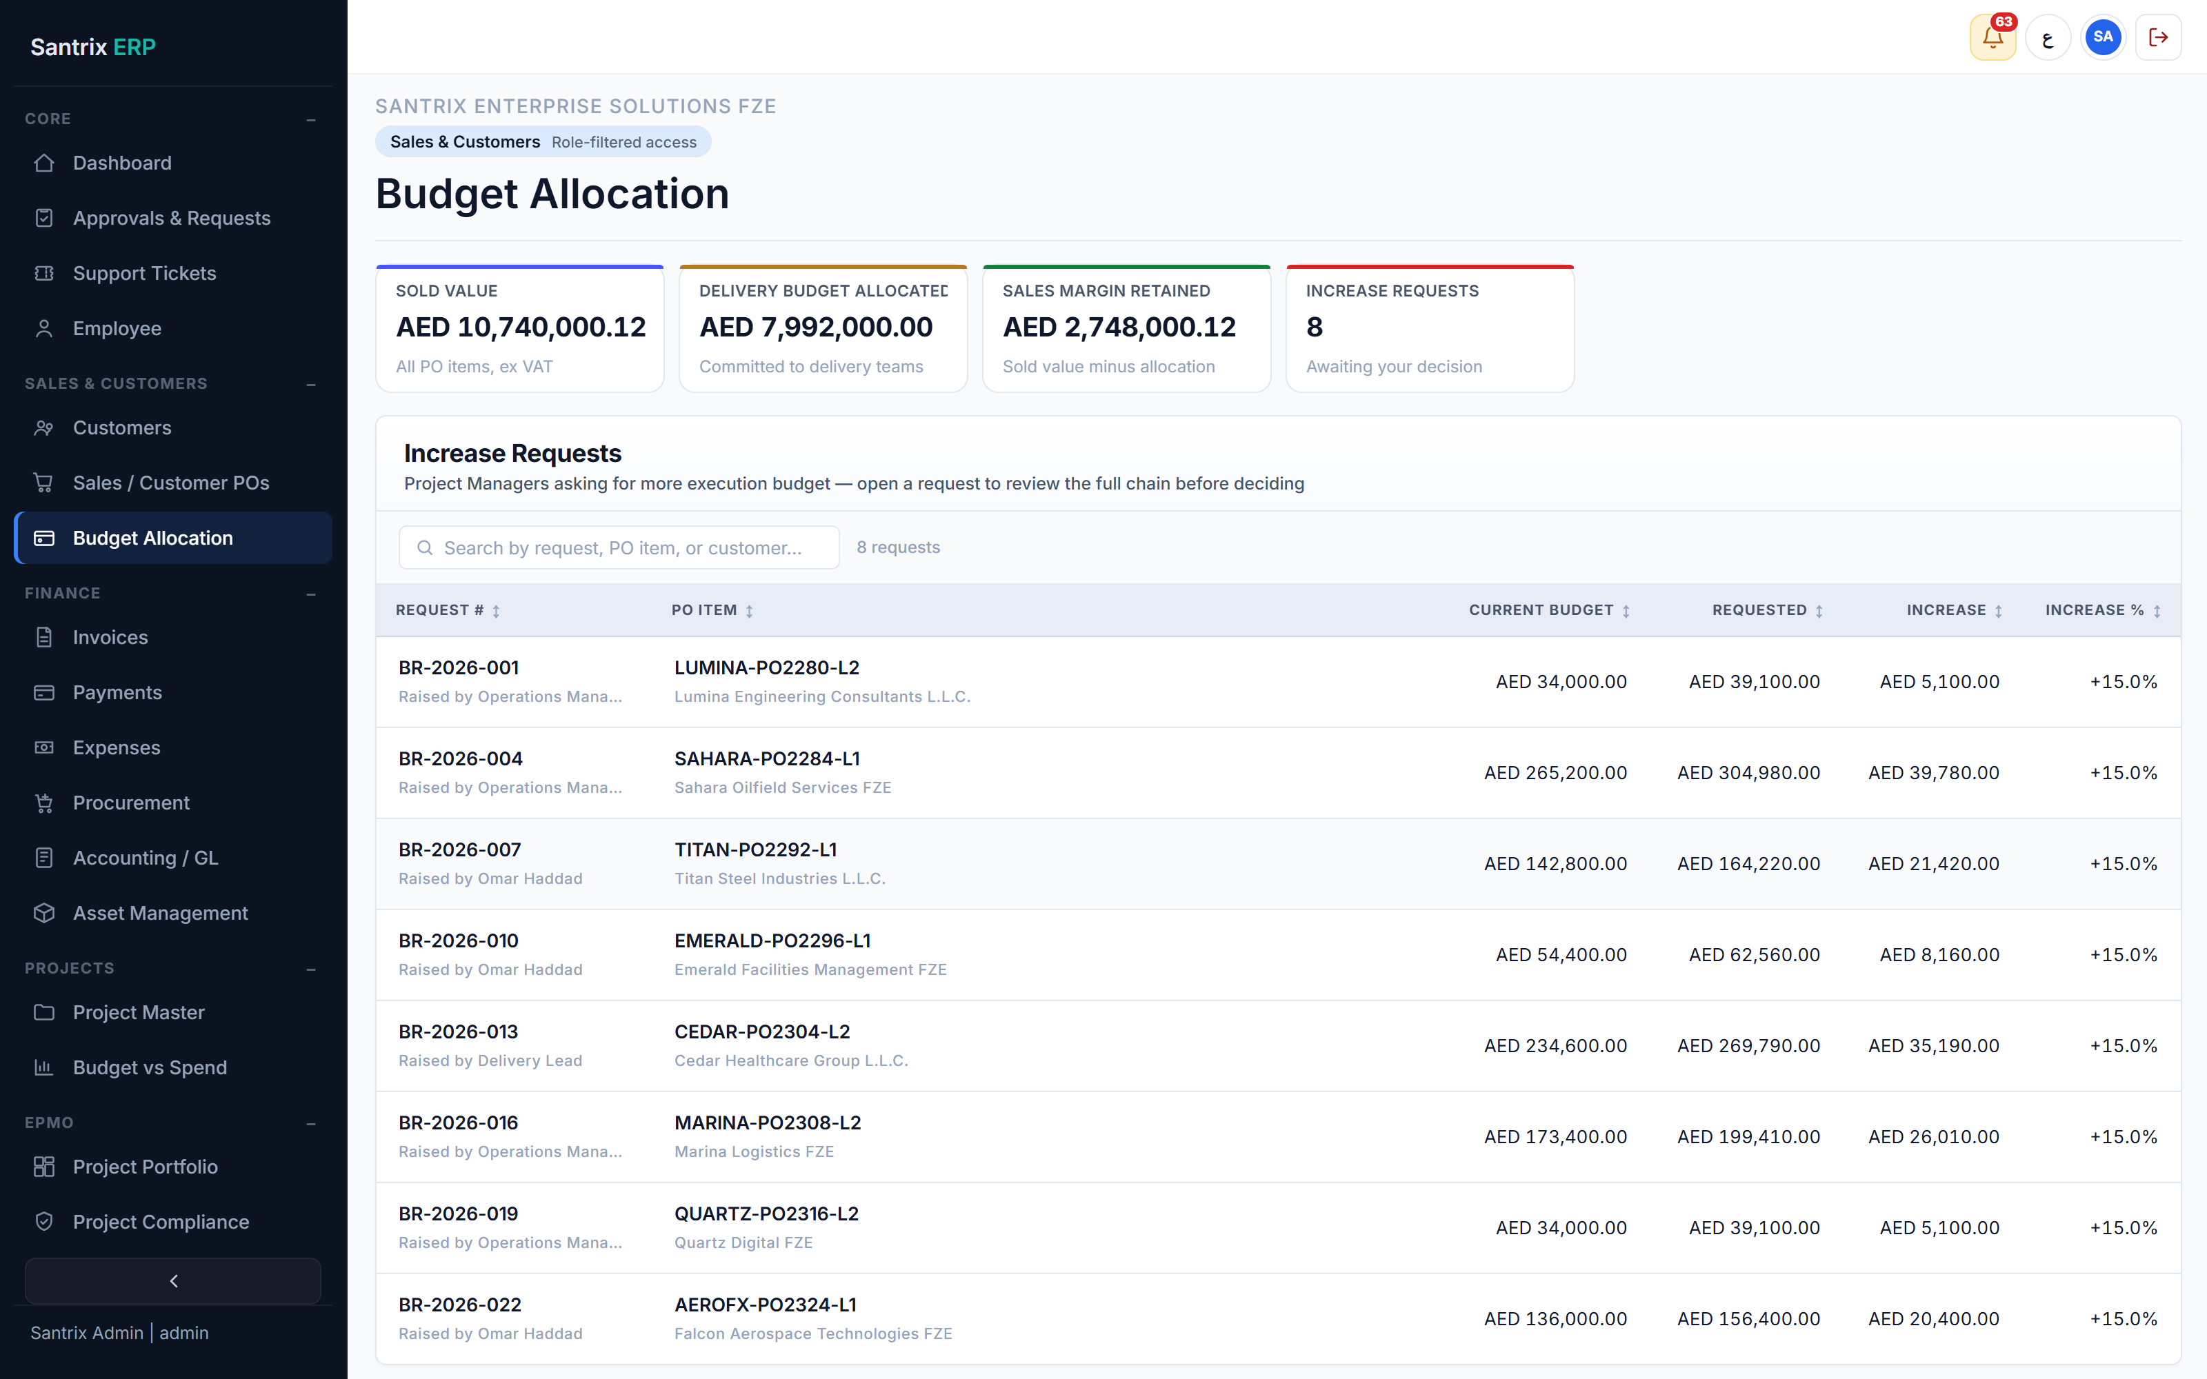
Task: Click the Increase Requests summary card
Action: (1429, 328)
